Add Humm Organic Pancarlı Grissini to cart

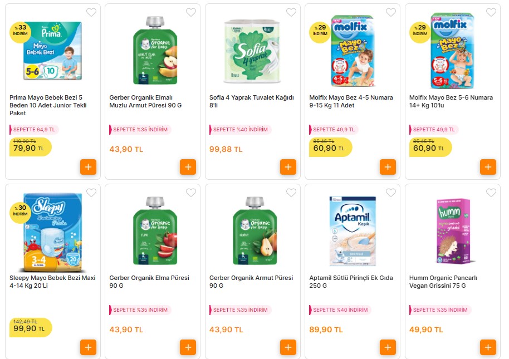488,347
